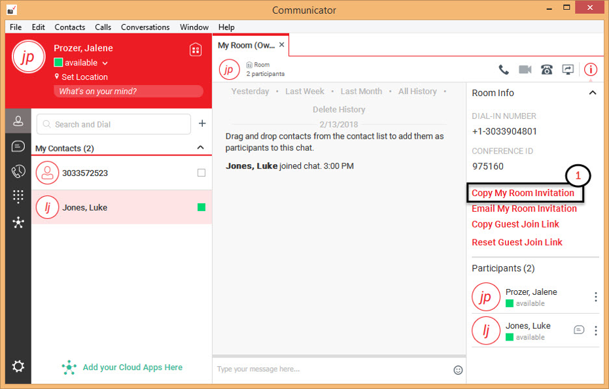
Task: Open the File menu
Action: [16, 27]
